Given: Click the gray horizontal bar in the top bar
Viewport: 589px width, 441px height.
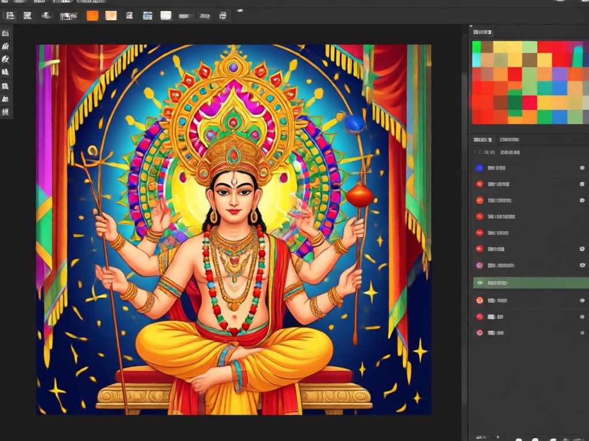Looking at the screenshot, I should [185, 16].
